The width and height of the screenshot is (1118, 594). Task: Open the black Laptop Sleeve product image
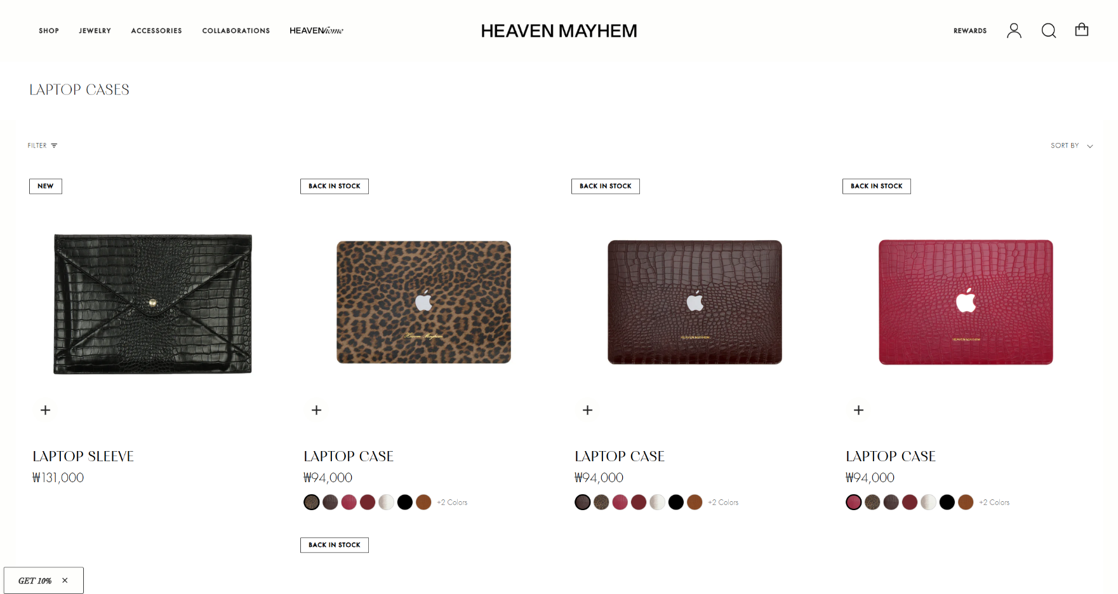coord(153,304)
